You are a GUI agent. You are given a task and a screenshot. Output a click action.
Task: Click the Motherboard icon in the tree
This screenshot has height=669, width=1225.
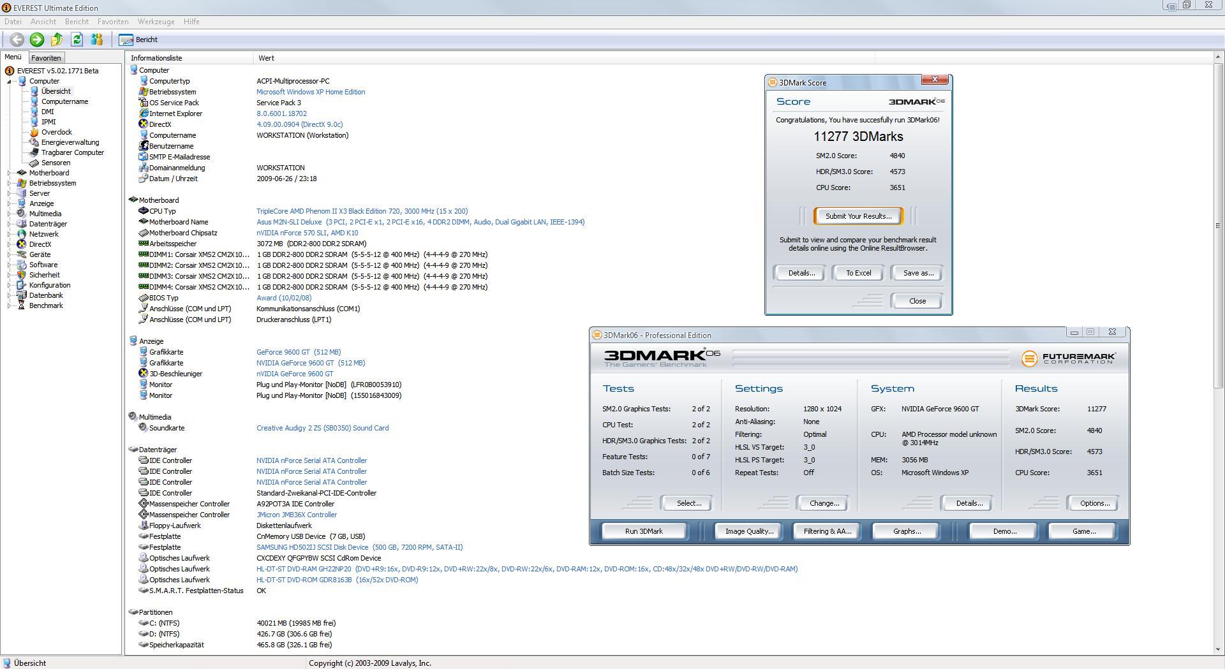[x=22, y=173]
